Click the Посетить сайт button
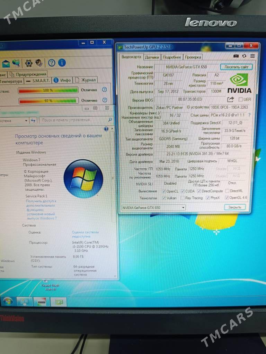 coord(236,67)
